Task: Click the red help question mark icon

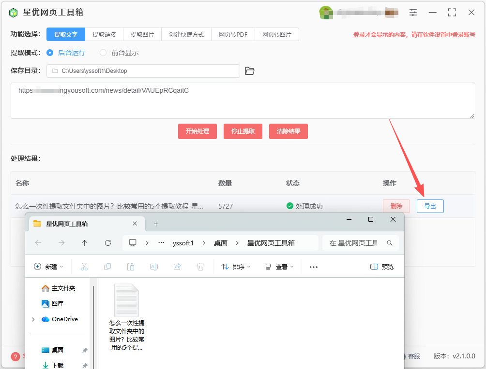Action: pos(15,356)
